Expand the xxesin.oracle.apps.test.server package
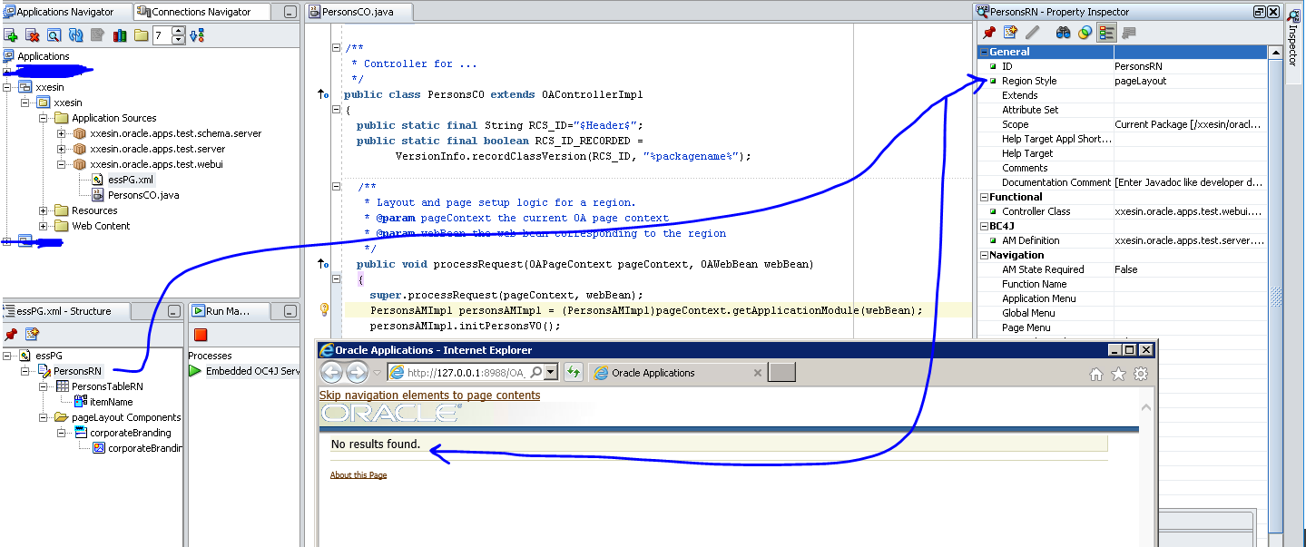 coord(62,149)
